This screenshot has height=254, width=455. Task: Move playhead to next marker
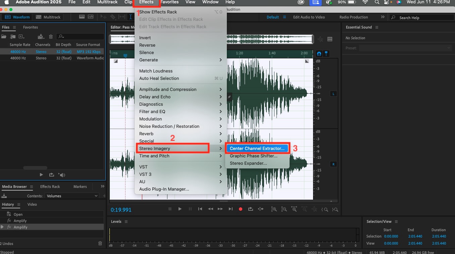pyautogui.click(x=231, y=209)
